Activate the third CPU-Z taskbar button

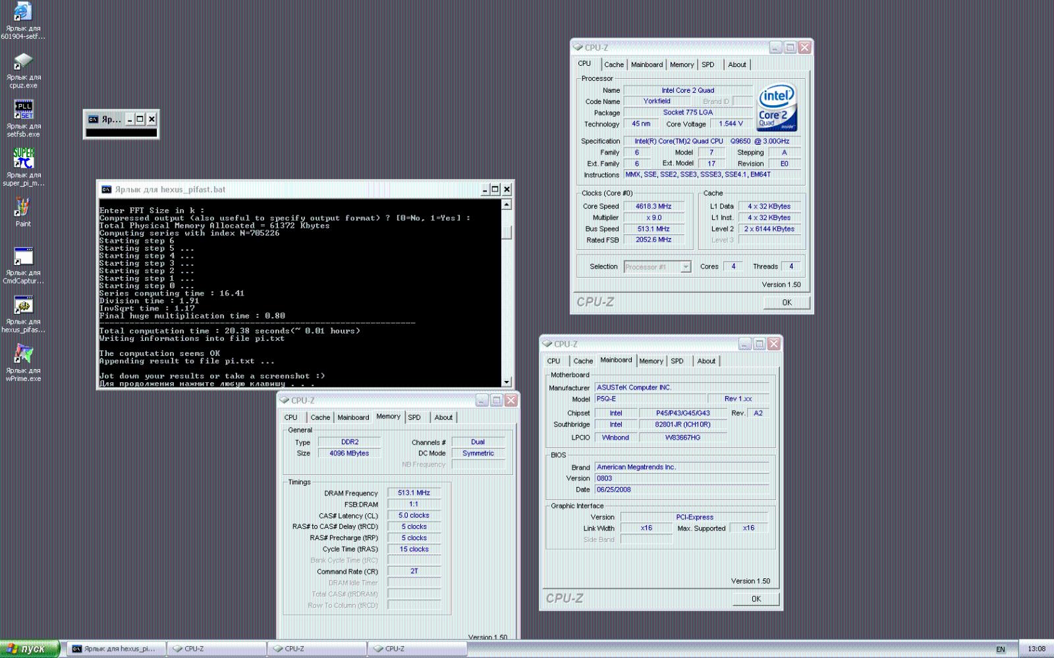(x=417, y=649)
